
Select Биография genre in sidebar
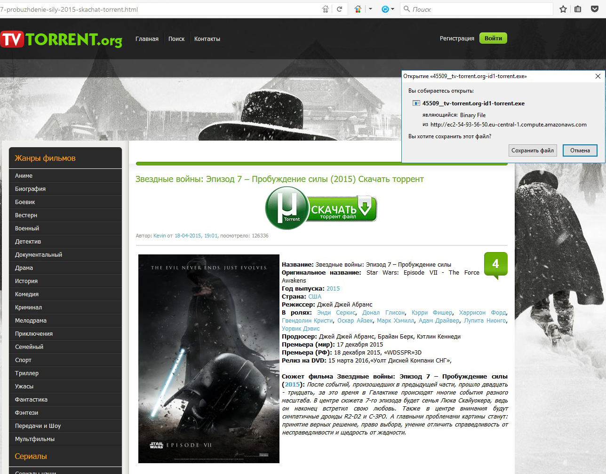[x=65, y=189]
